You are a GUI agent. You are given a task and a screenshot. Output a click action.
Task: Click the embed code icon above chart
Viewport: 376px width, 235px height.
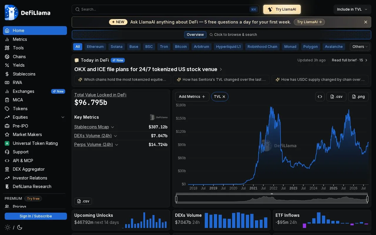pyautogui.click(x=320, y=97)
